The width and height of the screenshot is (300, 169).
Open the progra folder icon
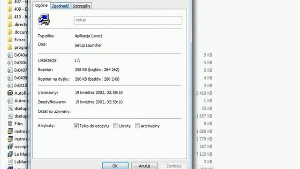click(x=10, y=47)
